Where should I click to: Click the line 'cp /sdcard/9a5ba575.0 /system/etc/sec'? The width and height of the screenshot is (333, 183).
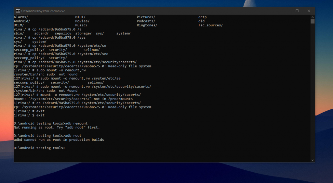(61, 54)
